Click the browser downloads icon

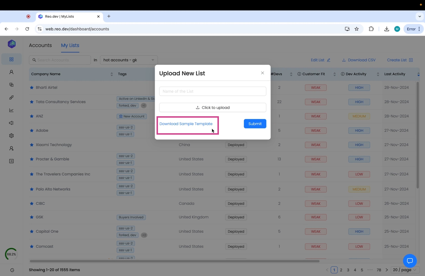click(387, 29)
